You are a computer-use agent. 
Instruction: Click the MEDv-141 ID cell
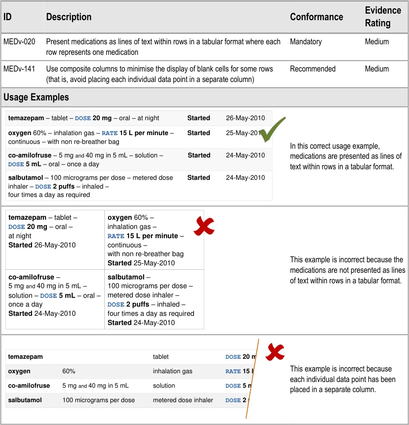pyautogui.click(x=19, y=69)
